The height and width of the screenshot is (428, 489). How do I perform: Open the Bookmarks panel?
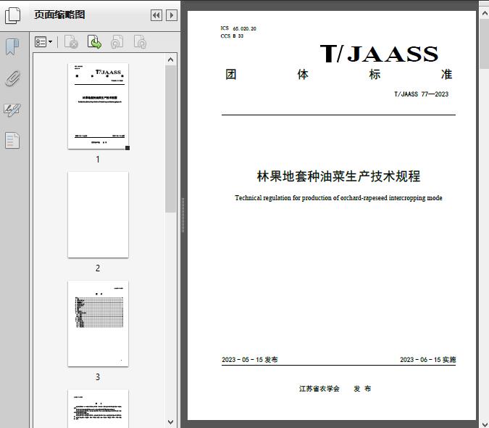point(12,47)
